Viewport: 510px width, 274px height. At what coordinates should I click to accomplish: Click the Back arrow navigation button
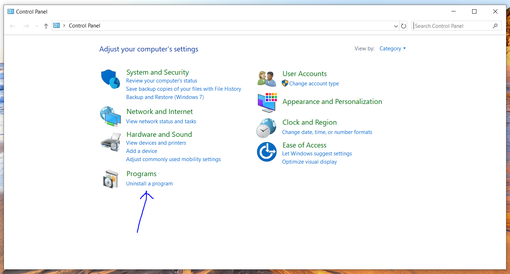[x=12, y=26]
